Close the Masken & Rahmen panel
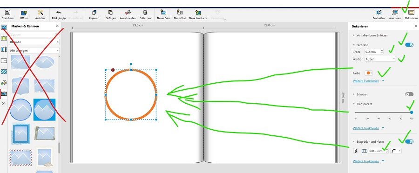This screenshot has width=419, height=173. point(57,26)
